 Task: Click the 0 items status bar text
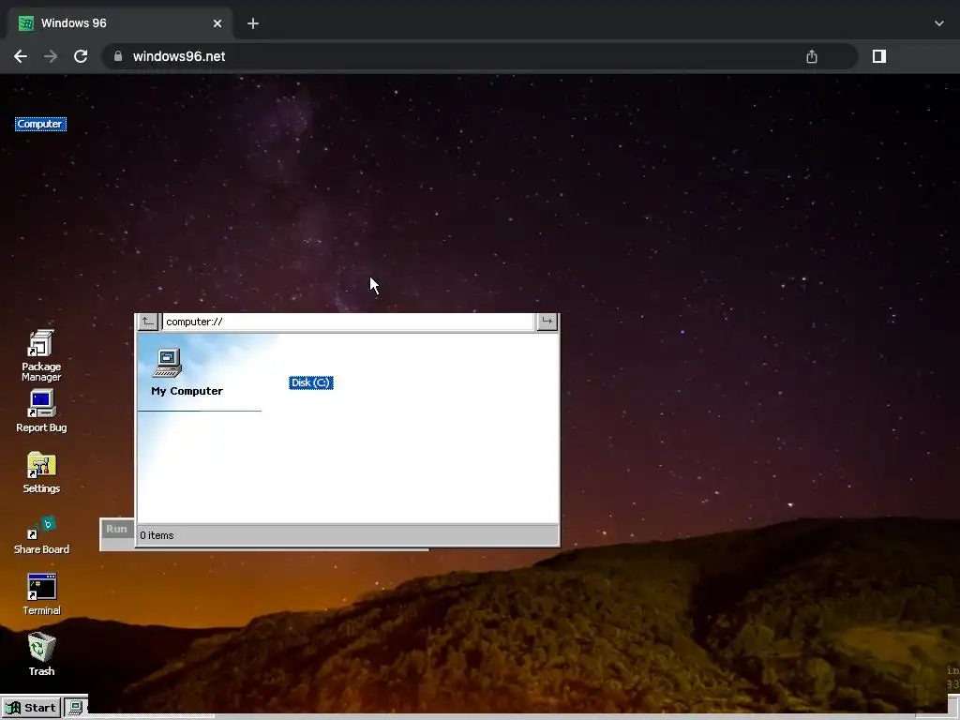(x=157, y=535)
